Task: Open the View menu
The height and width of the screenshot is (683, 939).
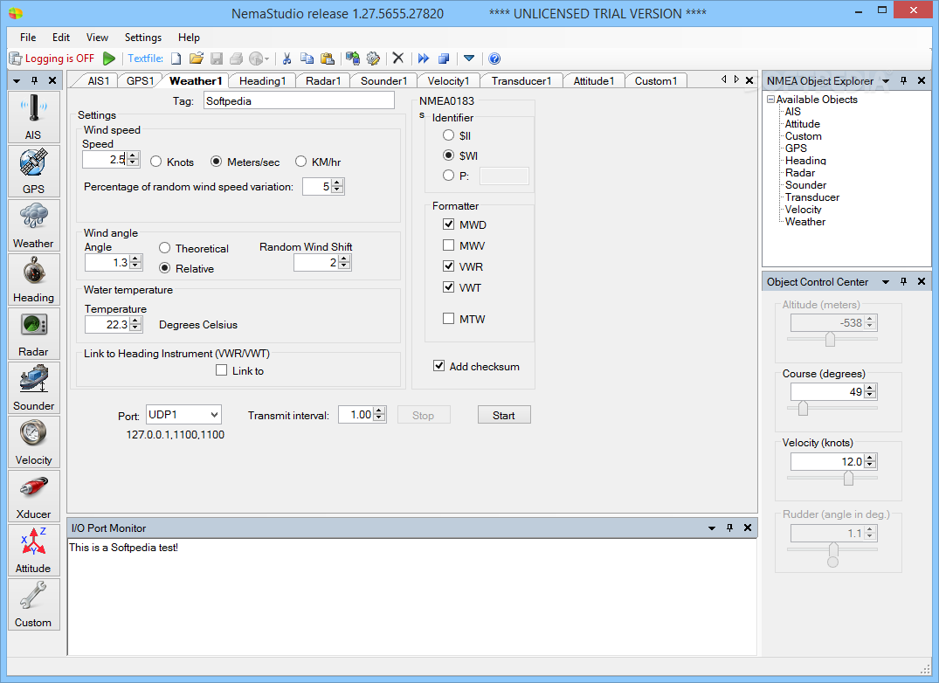Action: click(97, 37)
